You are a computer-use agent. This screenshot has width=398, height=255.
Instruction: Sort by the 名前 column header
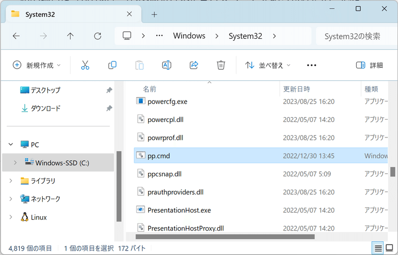[150, 89]
